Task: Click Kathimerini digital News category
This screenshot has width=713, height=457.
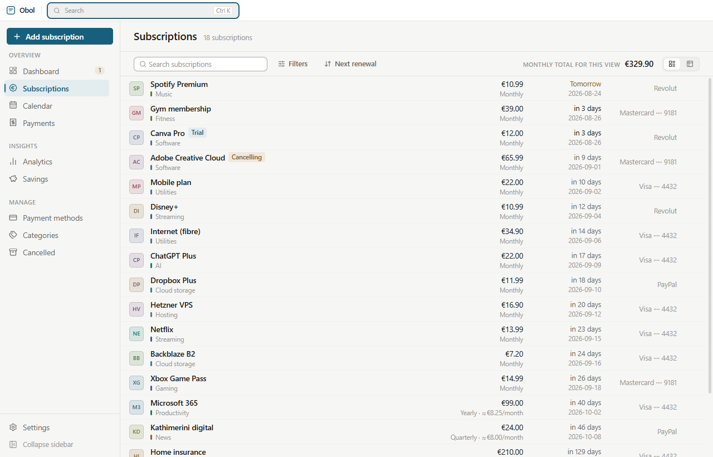Action: [x=163, y=437]
